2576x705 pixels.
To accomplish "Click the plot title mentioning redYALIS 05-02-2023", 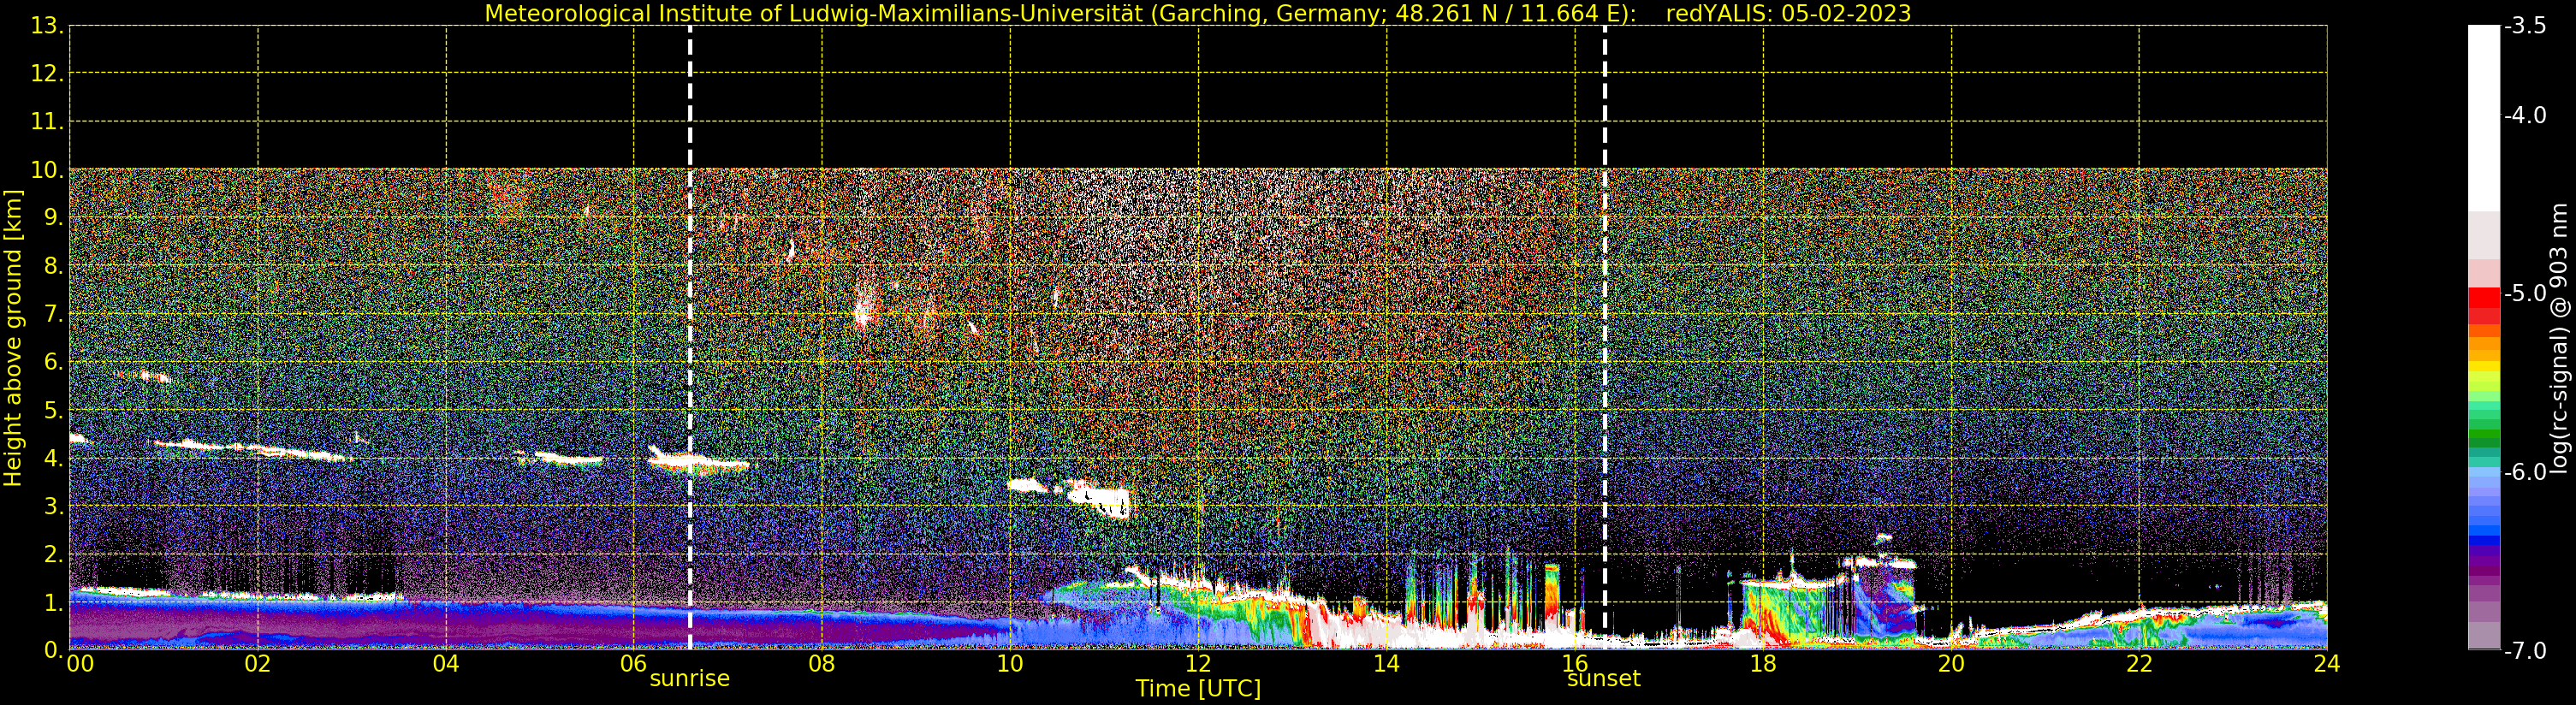I will (x=1197, y=13).
